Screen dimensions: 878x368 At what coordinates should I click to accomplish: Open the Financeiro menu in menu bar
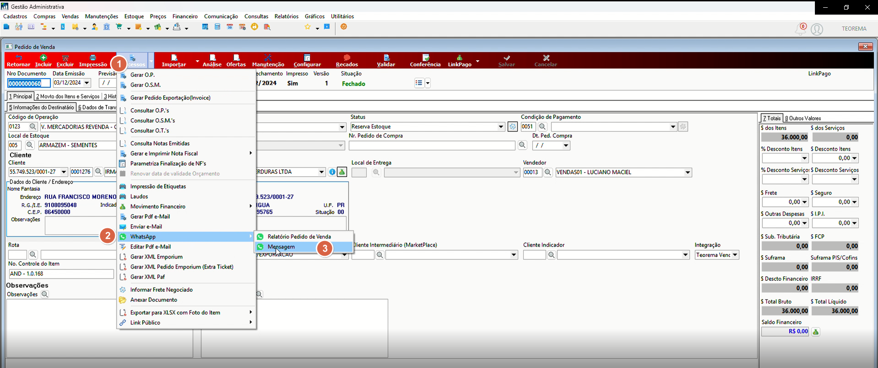pyautogui.click(x=185, y=16)
